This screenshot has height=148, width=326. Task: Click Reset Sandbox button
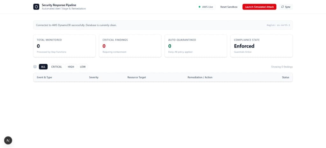[x=229, y=7]
